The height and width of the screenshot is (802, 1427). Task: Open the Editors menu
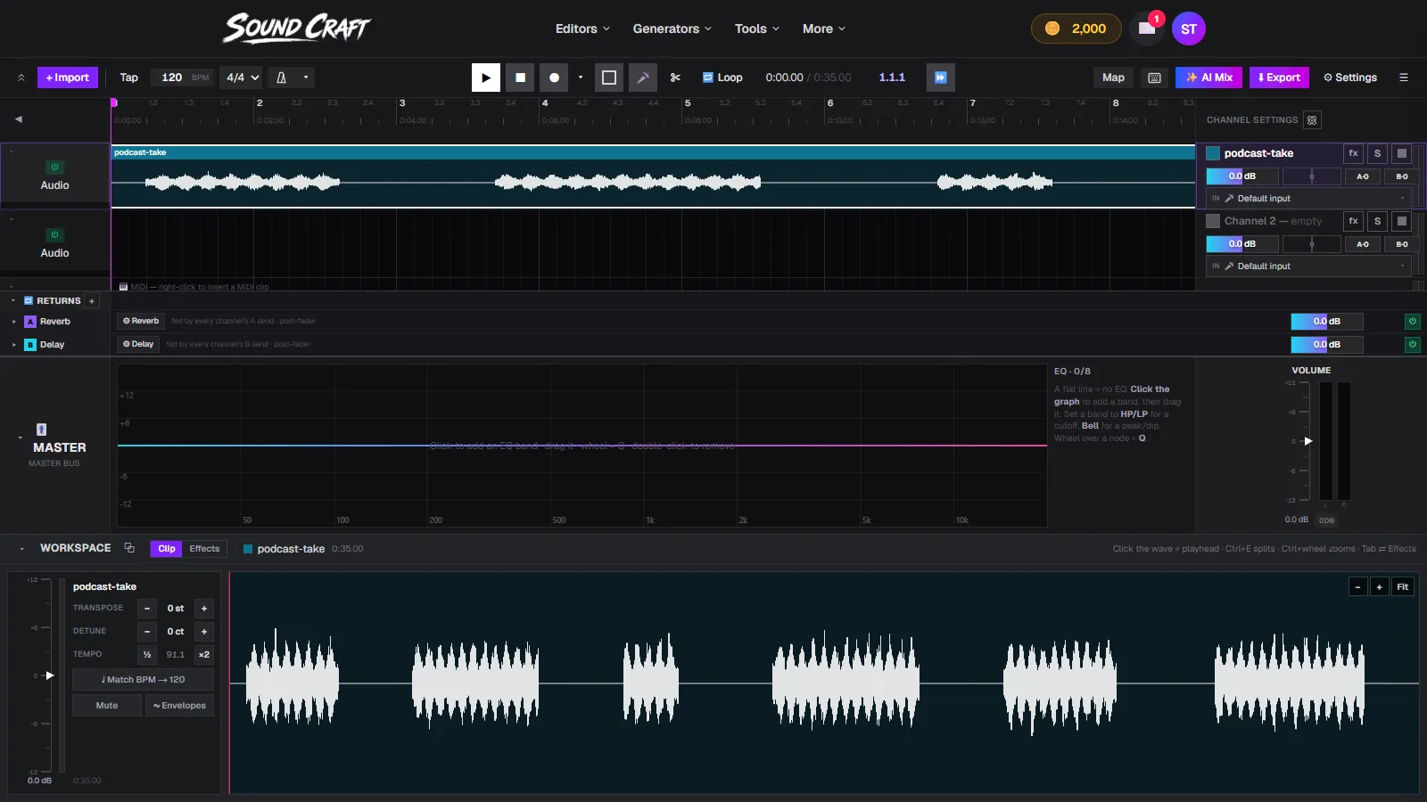click(582, 29)
